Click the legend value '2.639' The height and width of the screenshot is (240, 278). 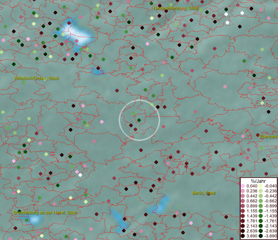click(252, 231)
